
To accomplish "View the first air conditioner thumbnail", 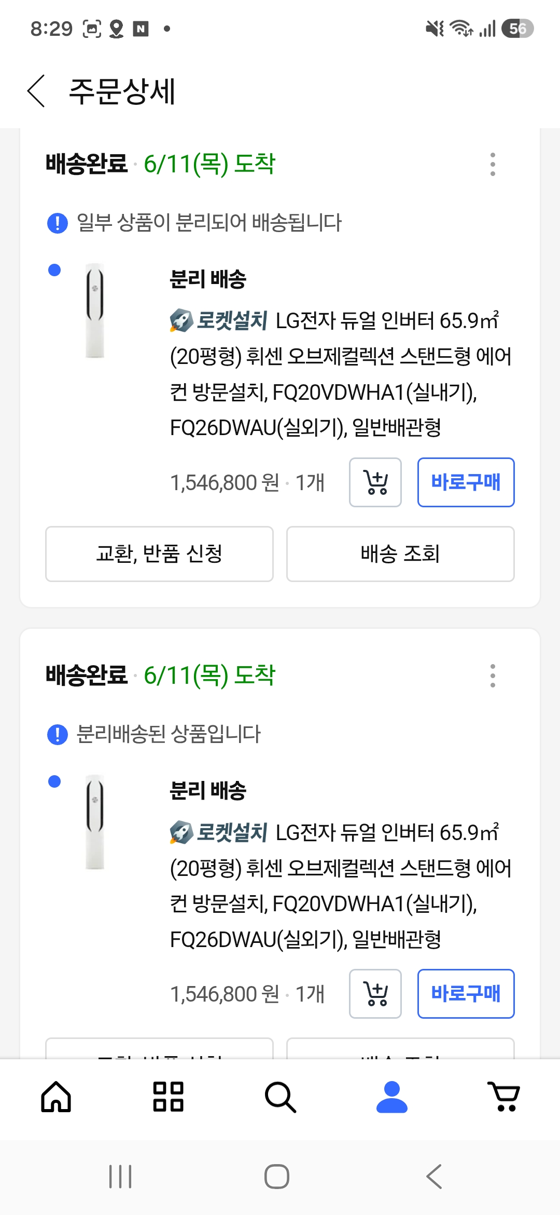I will coord(95,310).
